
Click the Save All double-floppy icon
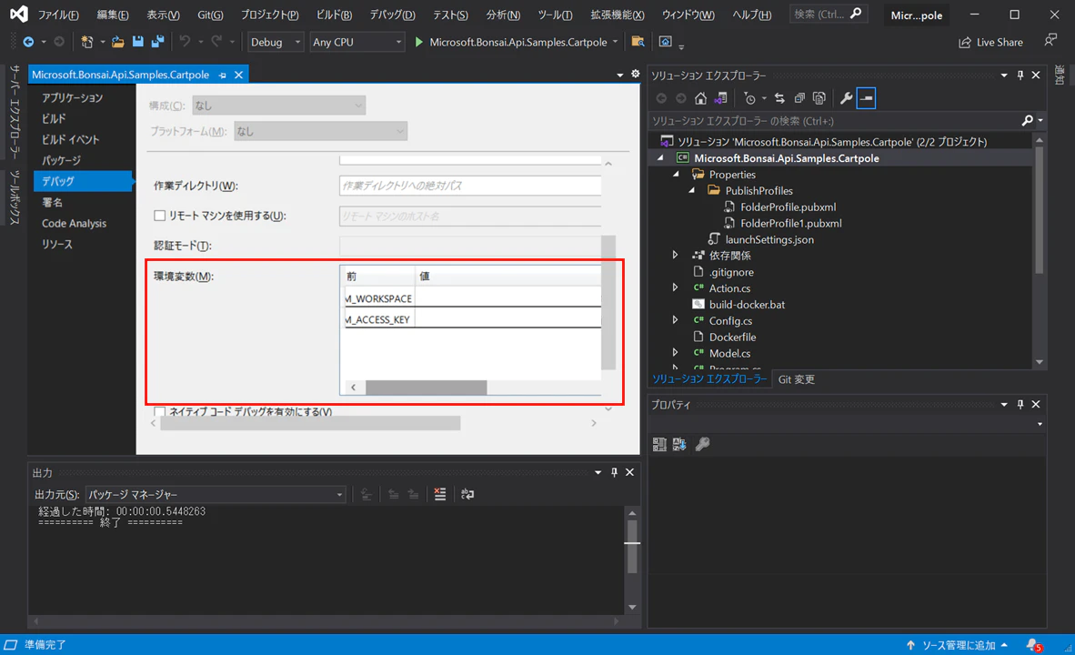pos(157,42)
